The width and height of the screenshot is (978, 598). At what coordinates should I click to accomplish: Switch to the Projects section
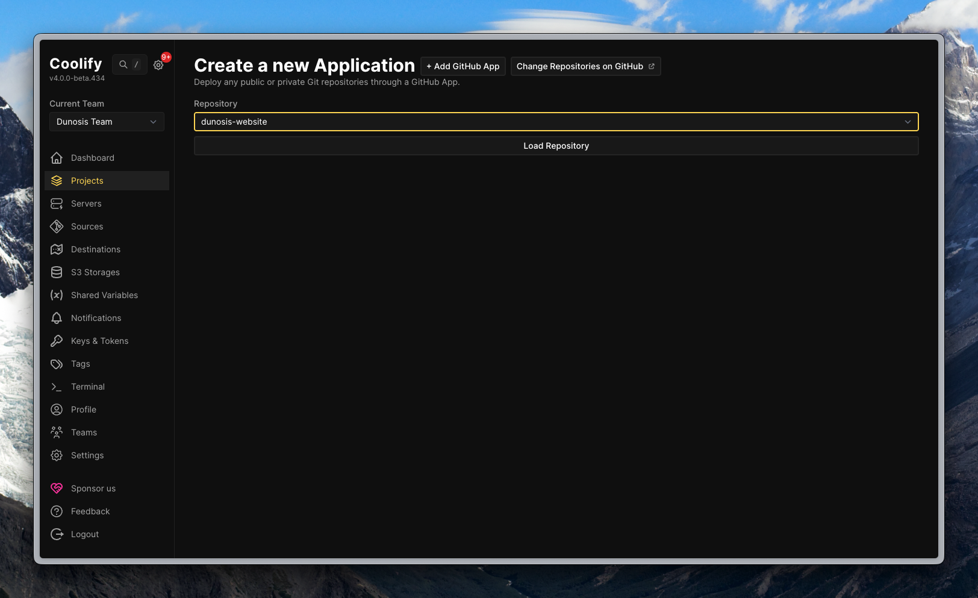tap(87, 181)
